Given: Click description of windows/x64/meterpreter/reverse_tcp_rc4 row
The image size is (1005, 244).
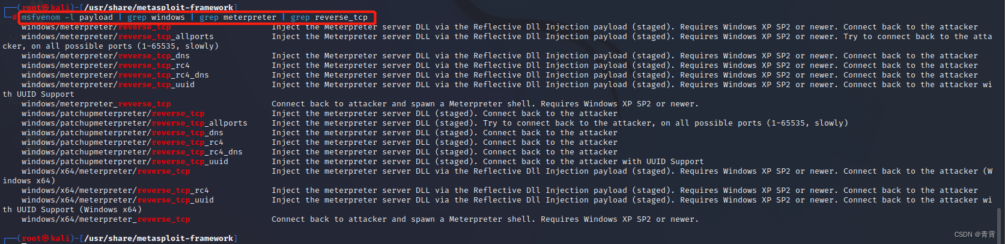Looking at the screenshot, I should [x=625, y=191].
